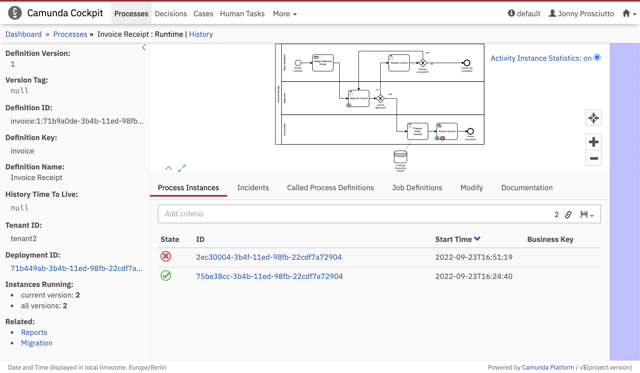Zoom in the diagram with plus icon

593,142
